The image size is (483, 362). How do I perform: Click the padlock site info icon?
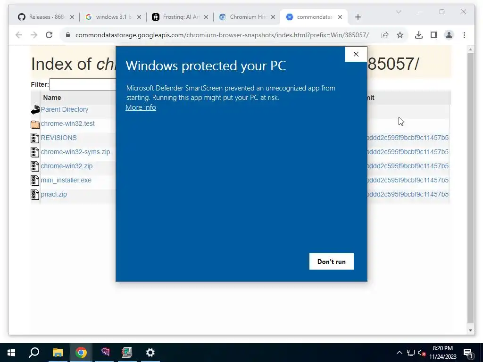coord(68,35)
